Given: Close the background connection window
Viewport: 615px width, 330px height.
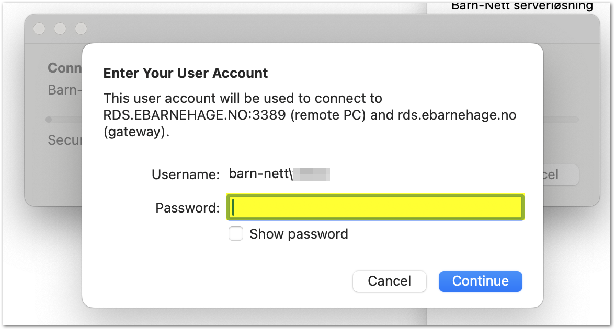Looking at the screenshot, I should pyautogui.click(x=39, y=29).
